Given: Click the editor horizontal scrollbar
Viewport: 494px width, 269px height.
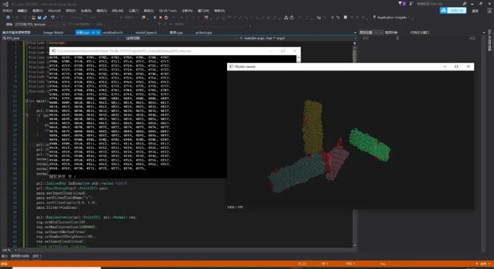Looking at the screenshot, I should pyautogui.click(x=184, y=250).
